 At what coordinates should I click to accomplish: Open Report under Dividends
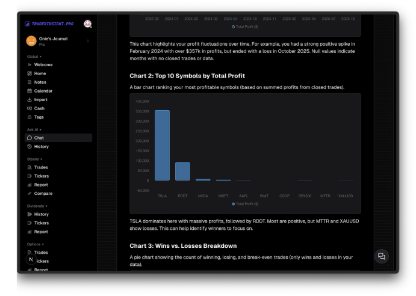[41, 232]
